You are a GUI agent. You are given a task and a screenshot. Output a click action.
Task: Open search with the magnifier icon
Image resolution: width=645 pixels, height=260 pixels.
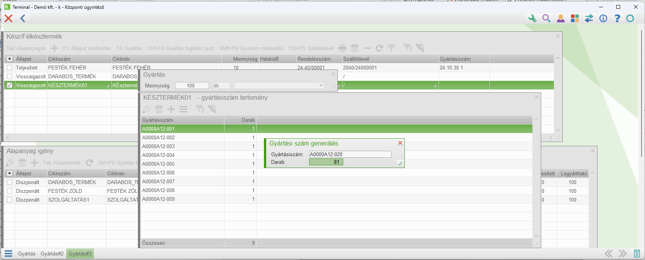coord(546,18)
